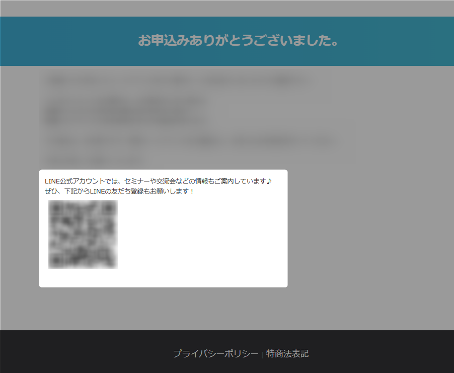
Task: Open the プライバシーポリシー page
Action: click(x=215, y=353)
